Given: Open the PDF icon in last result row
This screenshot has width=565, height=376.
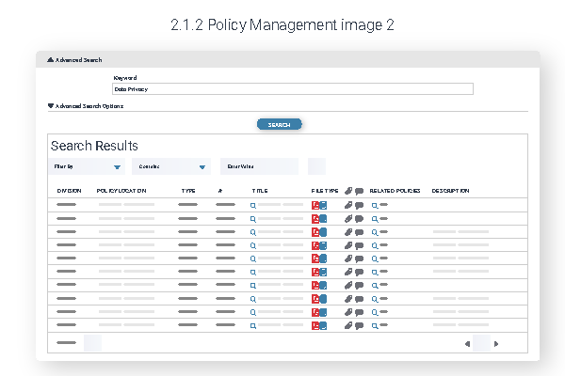Looking at the screenshot, I should (x=315, y=325).
